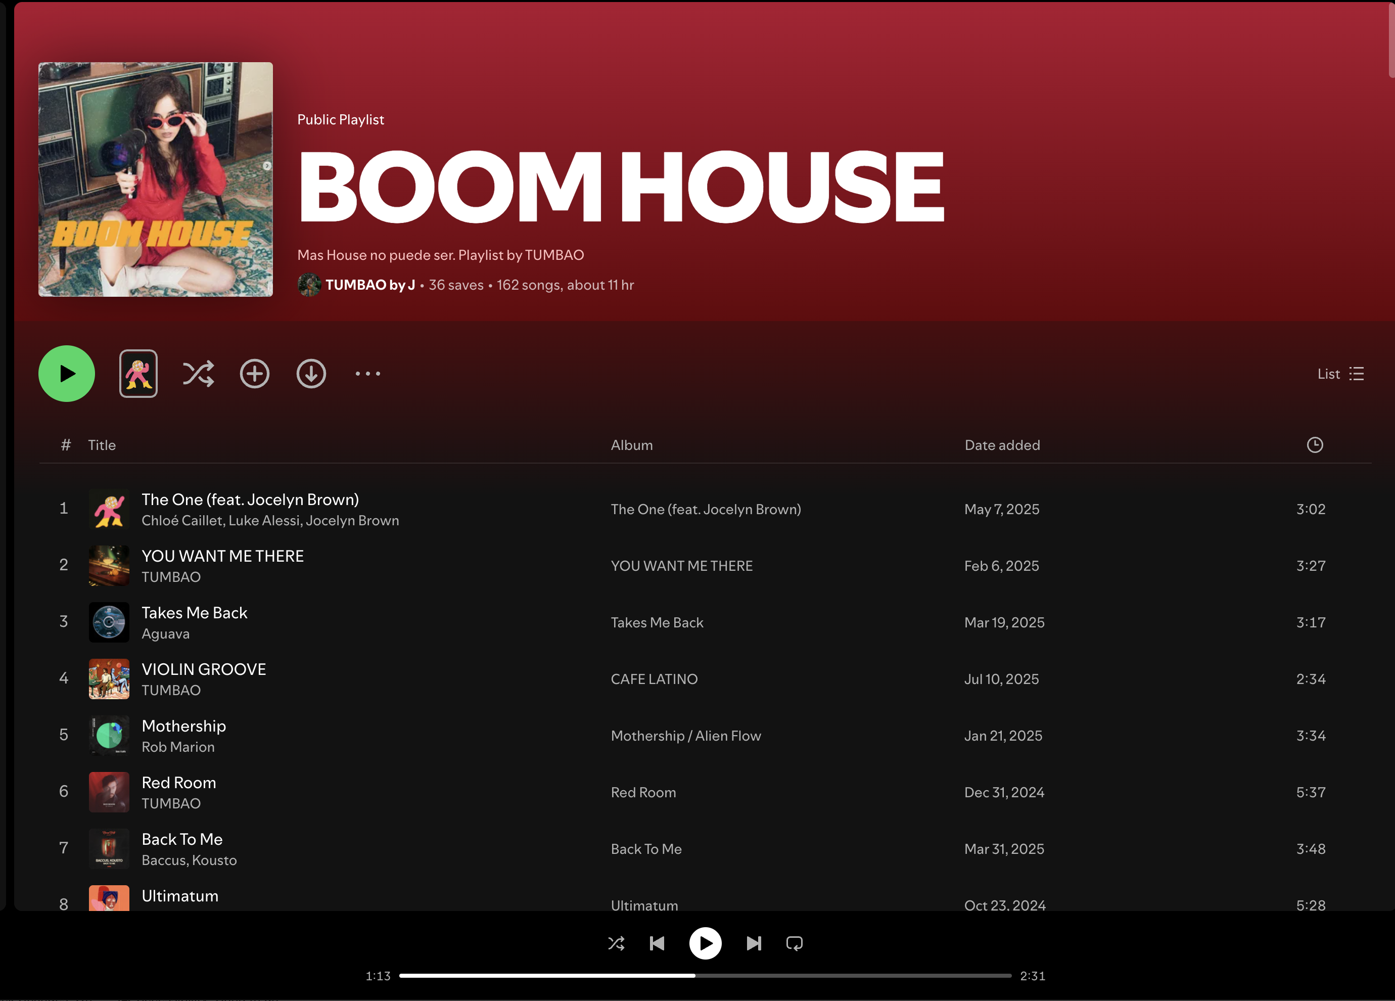
Task: Download the BOOM HOUSE playlist
Action: (x=311, y=374)
